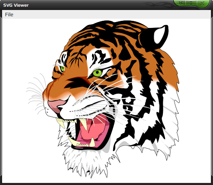Image resolution: width=213 pixels, height=185 pixels.
Task: Close the SVG Viewer window
Action: 202,3
